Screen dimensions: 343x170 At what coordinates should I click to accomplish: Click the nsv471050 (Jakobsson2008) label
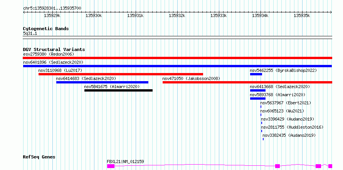tap(191, 78)
